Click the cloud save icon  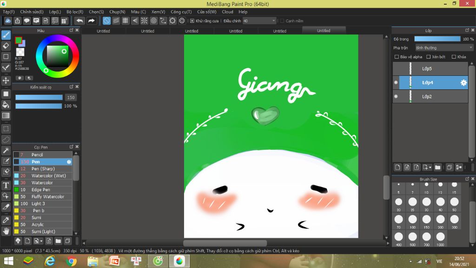point(8,20)
